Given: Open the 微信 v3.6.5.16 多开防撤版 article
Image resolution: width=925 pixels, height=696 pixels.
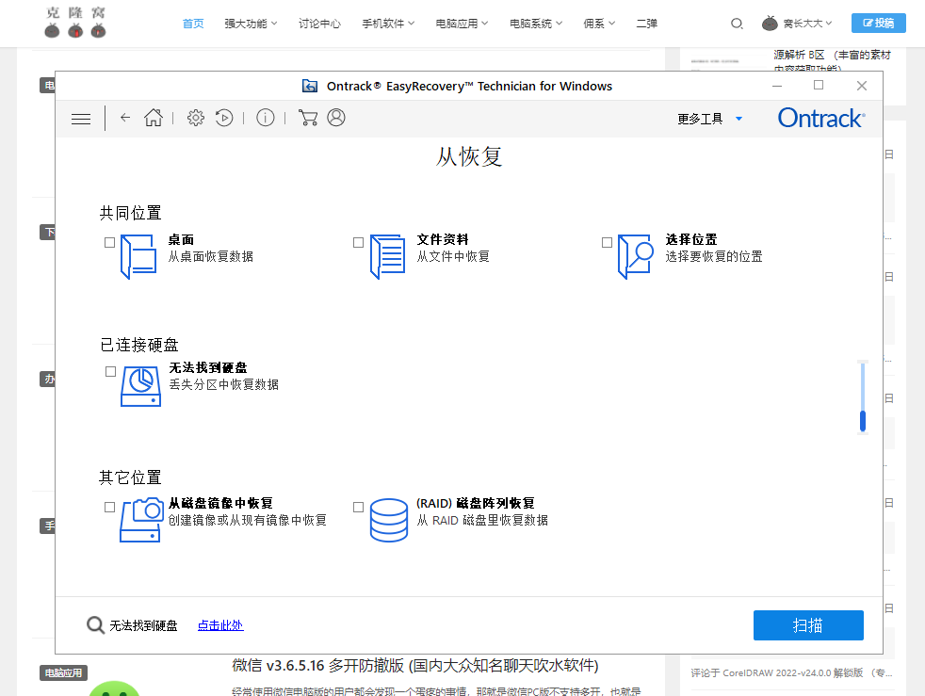Looking at the screenshot, I should 415,666.
